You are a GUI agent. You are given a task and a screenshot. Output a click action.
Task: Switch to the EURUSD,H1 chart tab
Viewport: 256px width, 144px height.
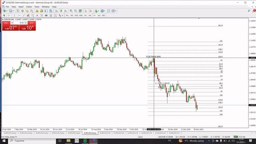174,133
